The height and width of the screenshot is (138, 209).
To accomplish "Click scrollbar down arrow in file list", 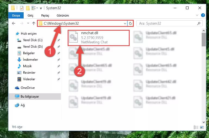I will coord(204,122).
